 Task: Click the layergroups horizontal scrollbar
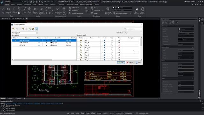pos(33,60)
